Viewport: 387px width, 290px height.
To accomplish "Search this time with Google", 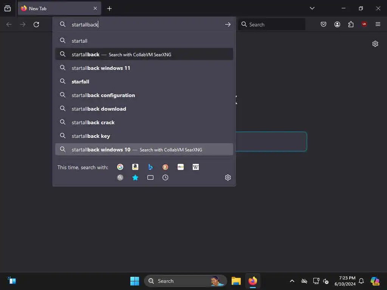I will click(x=120, y=167).
